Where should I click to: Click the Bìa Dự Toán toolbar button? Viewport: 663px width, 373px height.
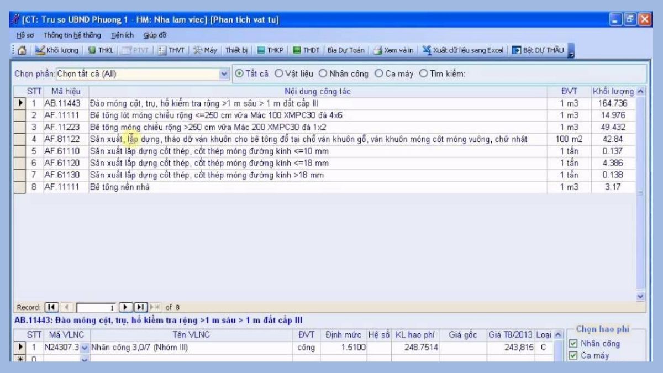pyautogui.click(x=346, y=50)
